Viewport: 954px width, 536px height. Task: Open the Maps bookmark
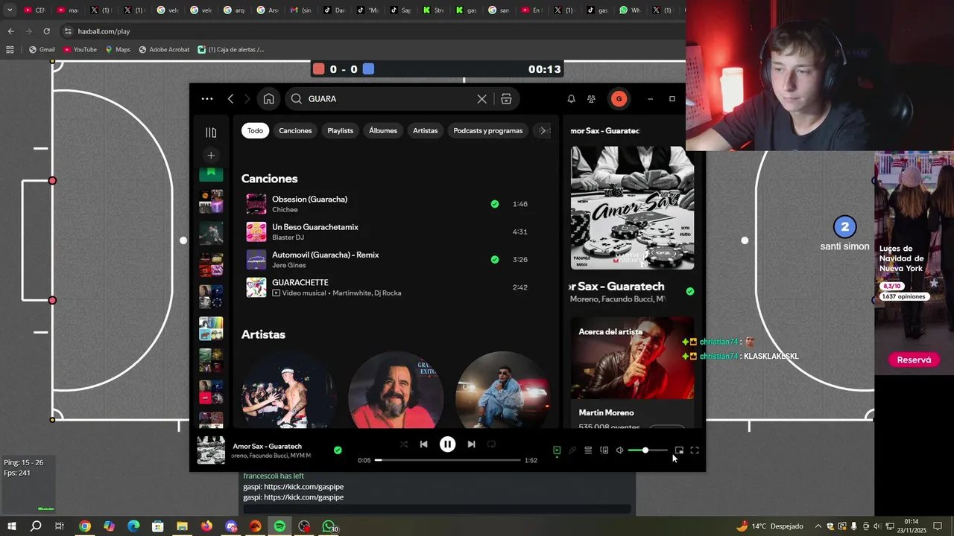[x=118, y=49]
